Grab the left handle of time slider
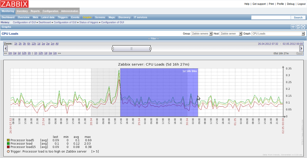Viewport: 307px width, 158px height. pyautogui.click(x=113, y=49)
